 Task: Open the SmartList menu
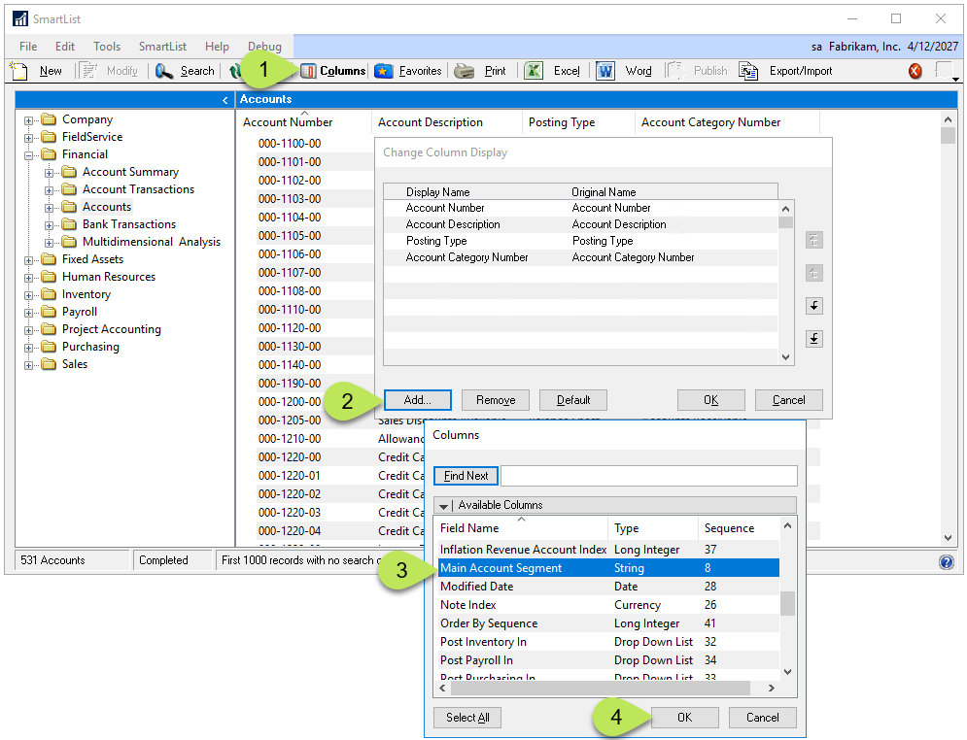(x=161, y=46)
